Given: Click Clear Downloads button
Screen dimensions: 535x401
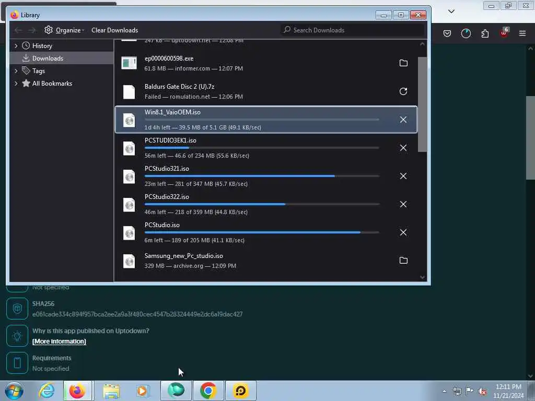Looking at the screenshot, I should tap(114, 30).
